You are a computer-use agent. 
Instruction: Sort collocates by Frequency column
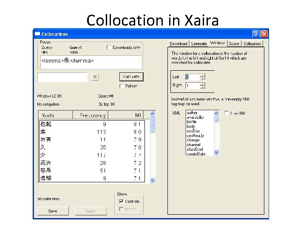click(91, 115)
